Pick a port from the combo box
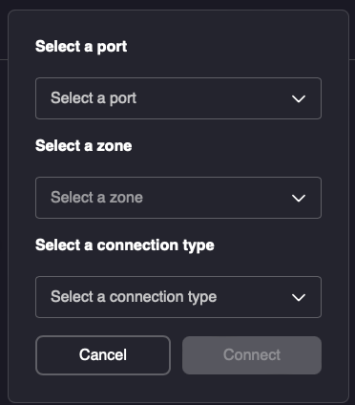The image size is (355, 405). click(178, 98)
